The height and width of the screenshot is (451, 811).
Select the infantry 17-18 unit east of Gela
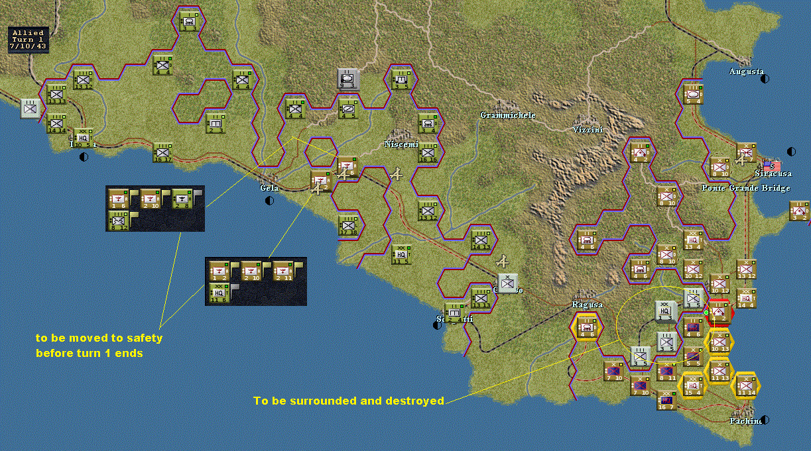click(x=348, y=225)
